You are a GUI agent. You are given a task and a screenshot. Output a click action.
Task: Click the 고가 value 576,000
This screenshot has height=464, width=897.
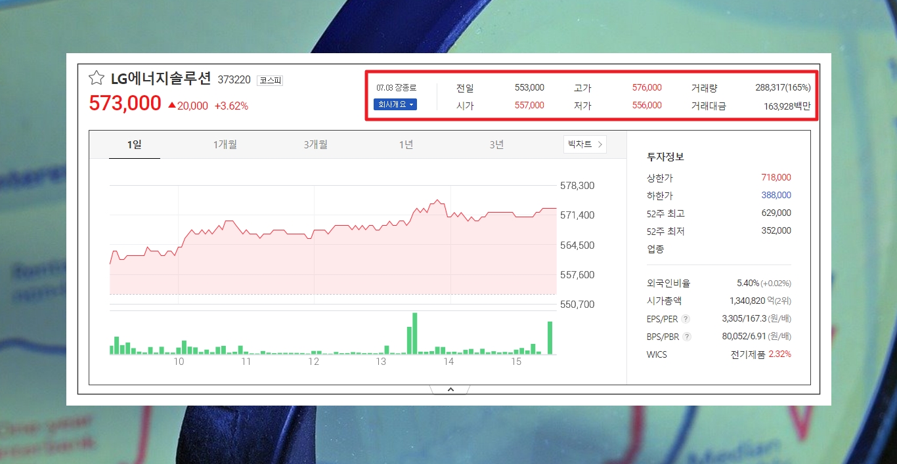click(x=647, y=87)
